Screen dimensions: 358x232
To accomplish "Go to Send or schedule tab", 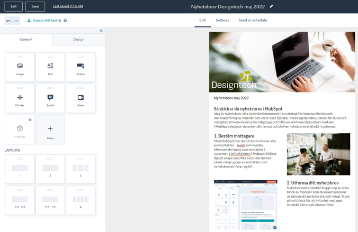I will click(x=253, y=20).
